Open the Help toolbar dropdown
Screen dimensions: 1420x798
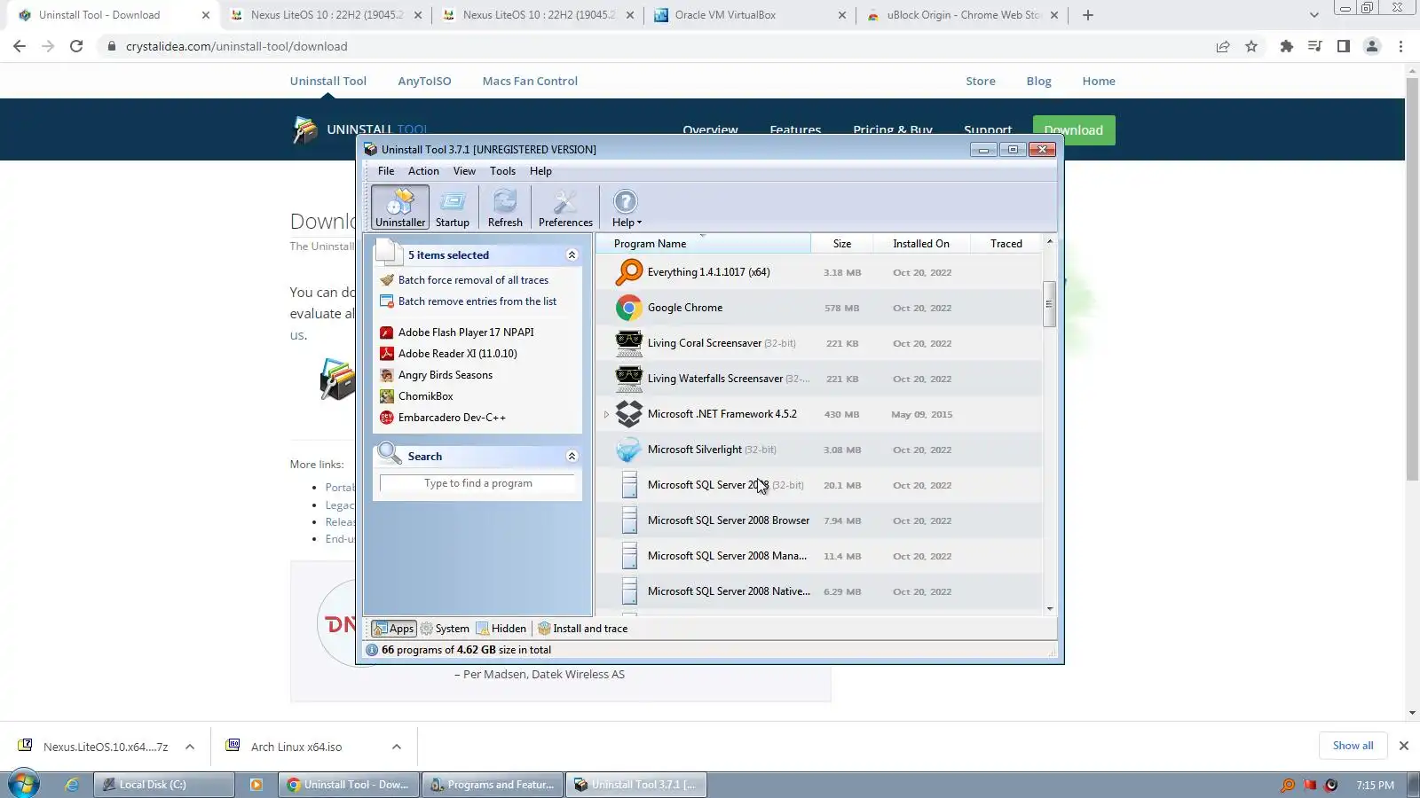click(626, 207)
